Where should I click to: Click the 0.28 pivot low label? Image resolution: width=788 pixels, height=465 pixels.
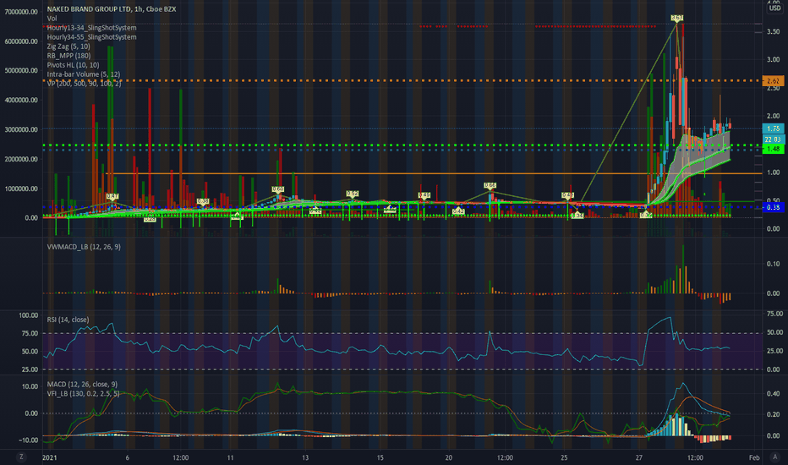click(x=150, y=219)
